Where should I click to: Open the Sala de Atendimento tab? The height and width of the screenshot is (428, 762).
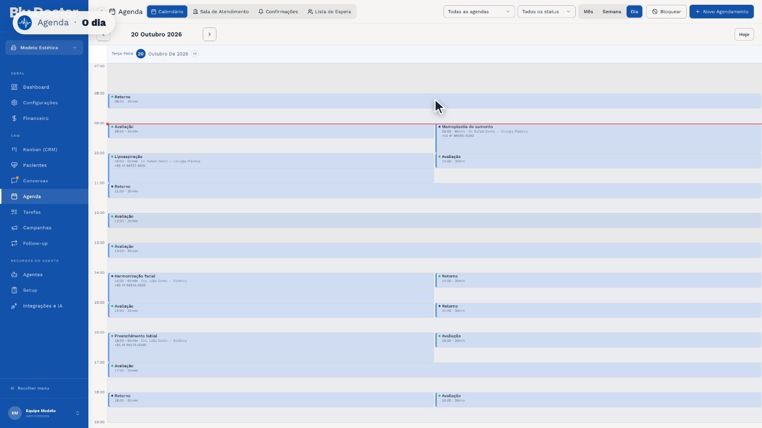click(221, 12)
